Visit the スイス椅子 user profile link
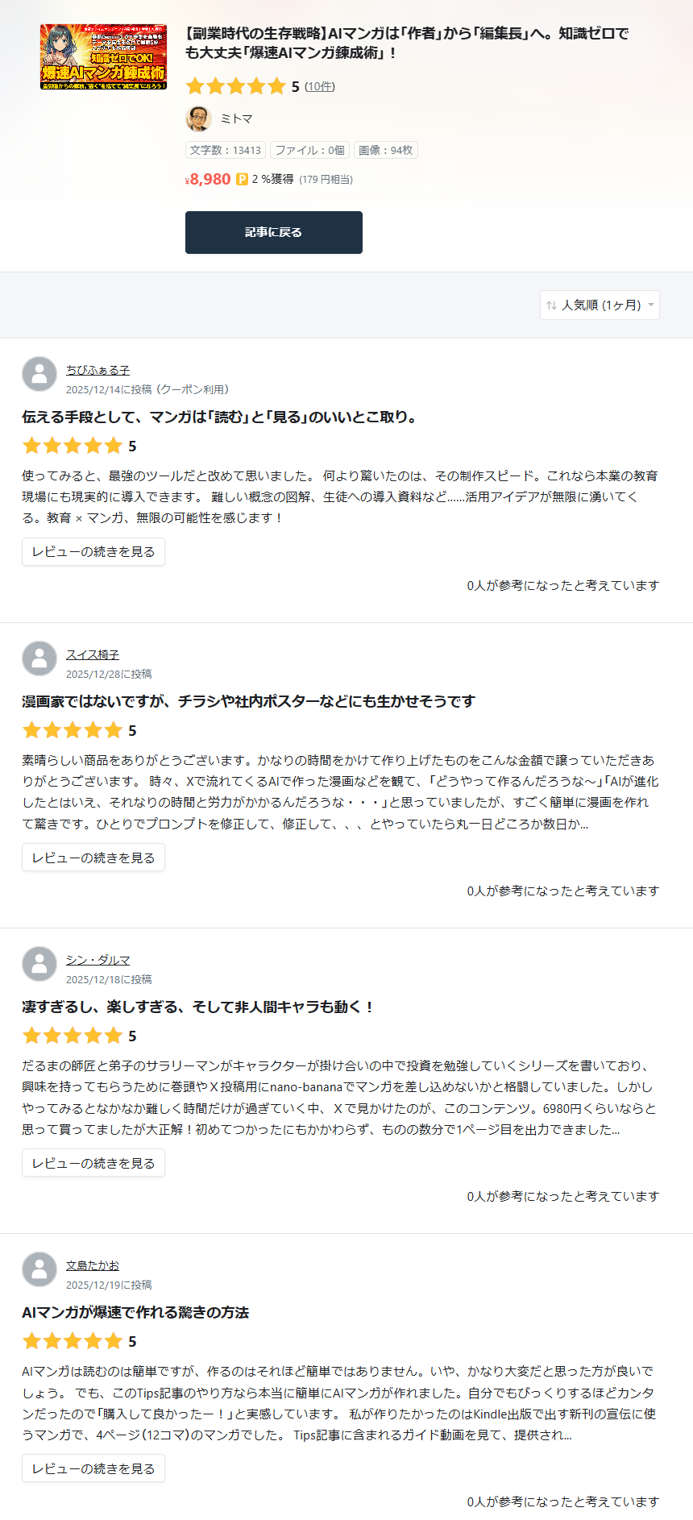This screenshot has height=1520, width=693. (93, 654)
